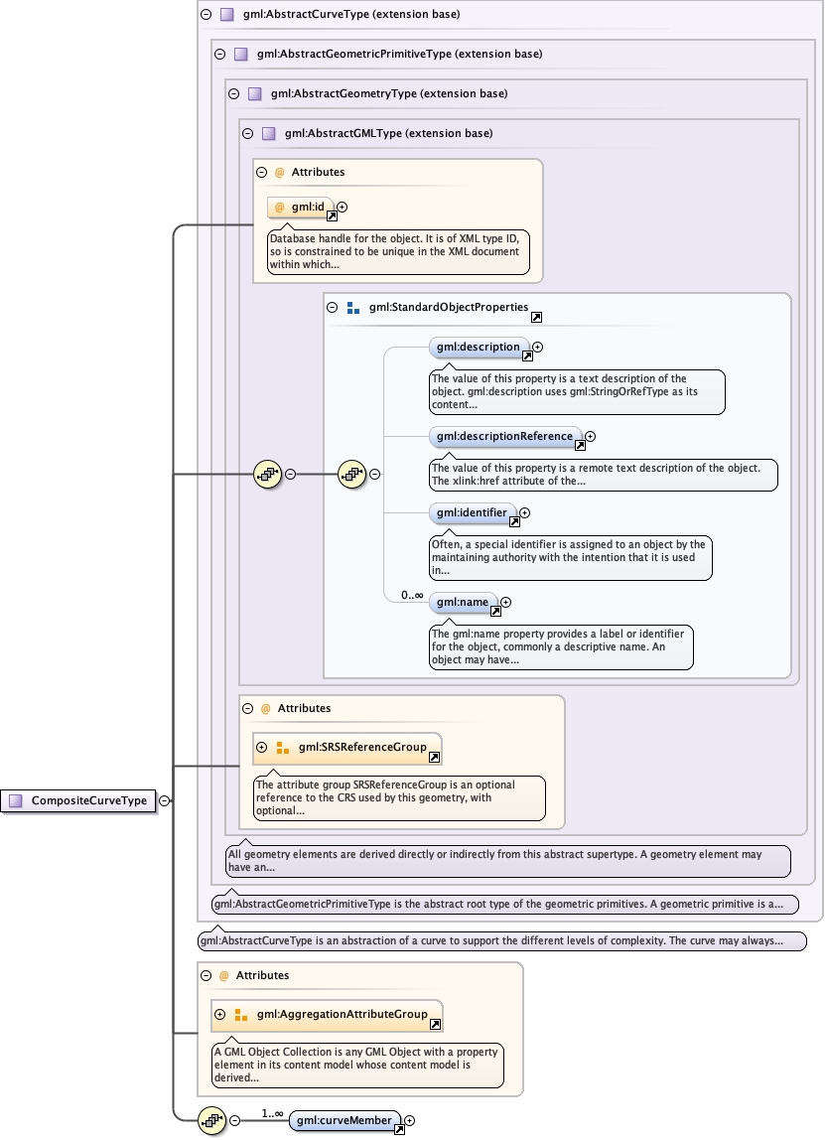The width and height of the screenshot is (825, 1140).
Task: Follow the reference arrow on gml:id
Action: pos(333,216)
